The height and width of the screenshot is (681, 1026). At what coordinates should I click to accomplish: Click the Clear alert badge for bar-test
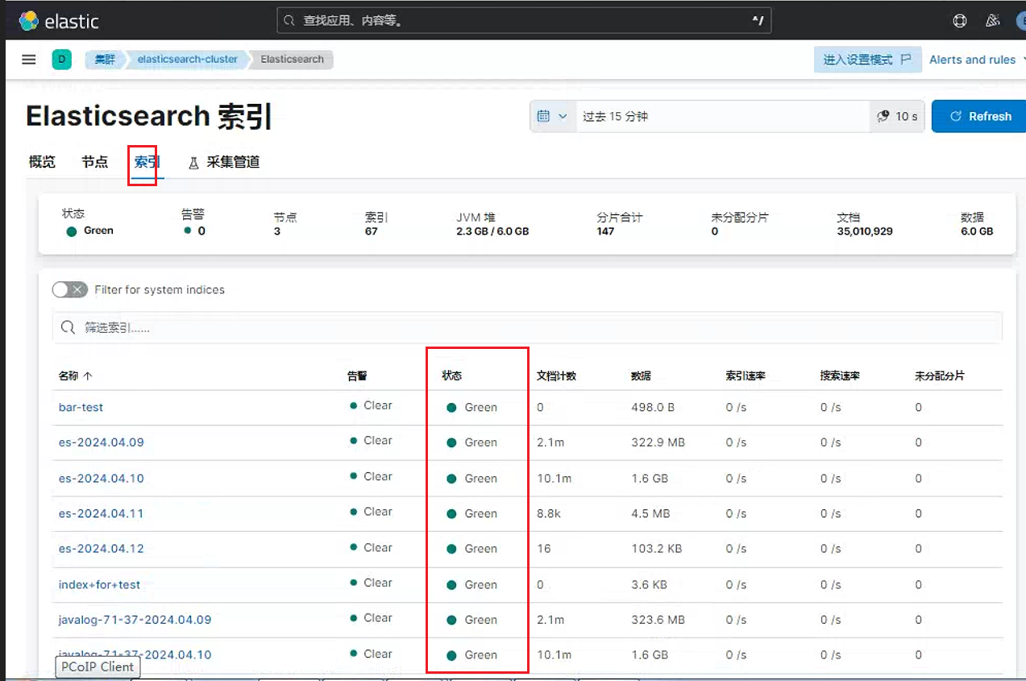(372, 405)
